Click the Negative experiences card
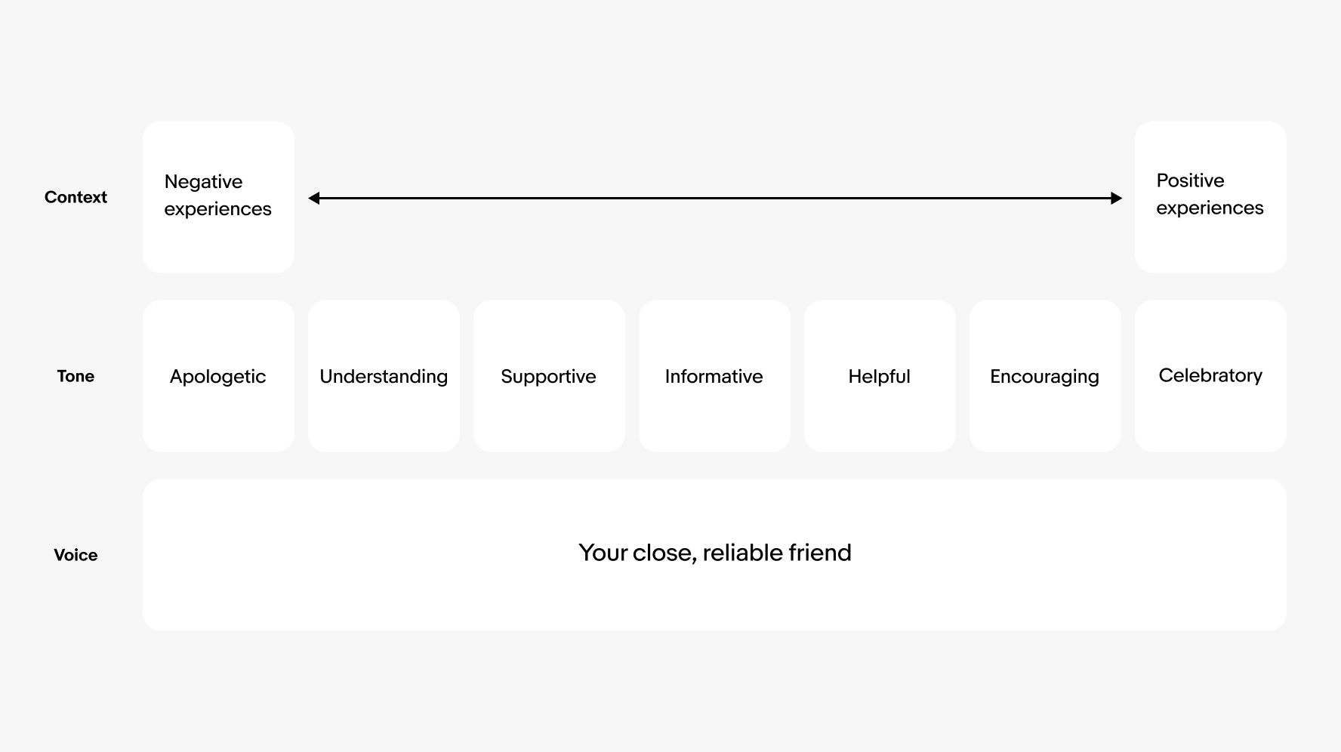 [x=218, y=197]
